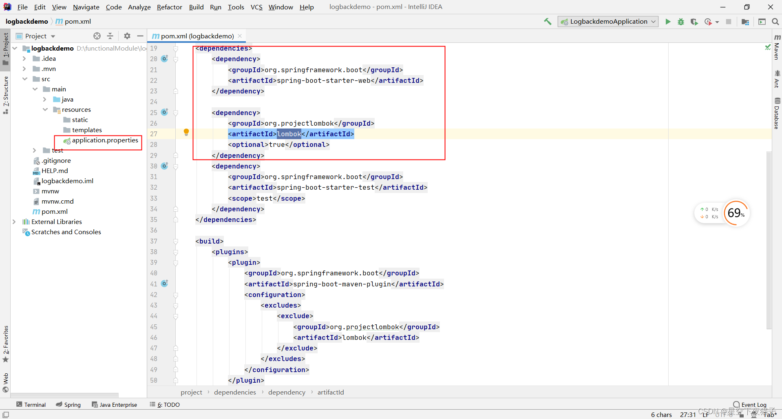Image resolution: width=782 pixels, height=419 pixels.
Task: Select Scratches and Consoles node
Action: [62, 232]
